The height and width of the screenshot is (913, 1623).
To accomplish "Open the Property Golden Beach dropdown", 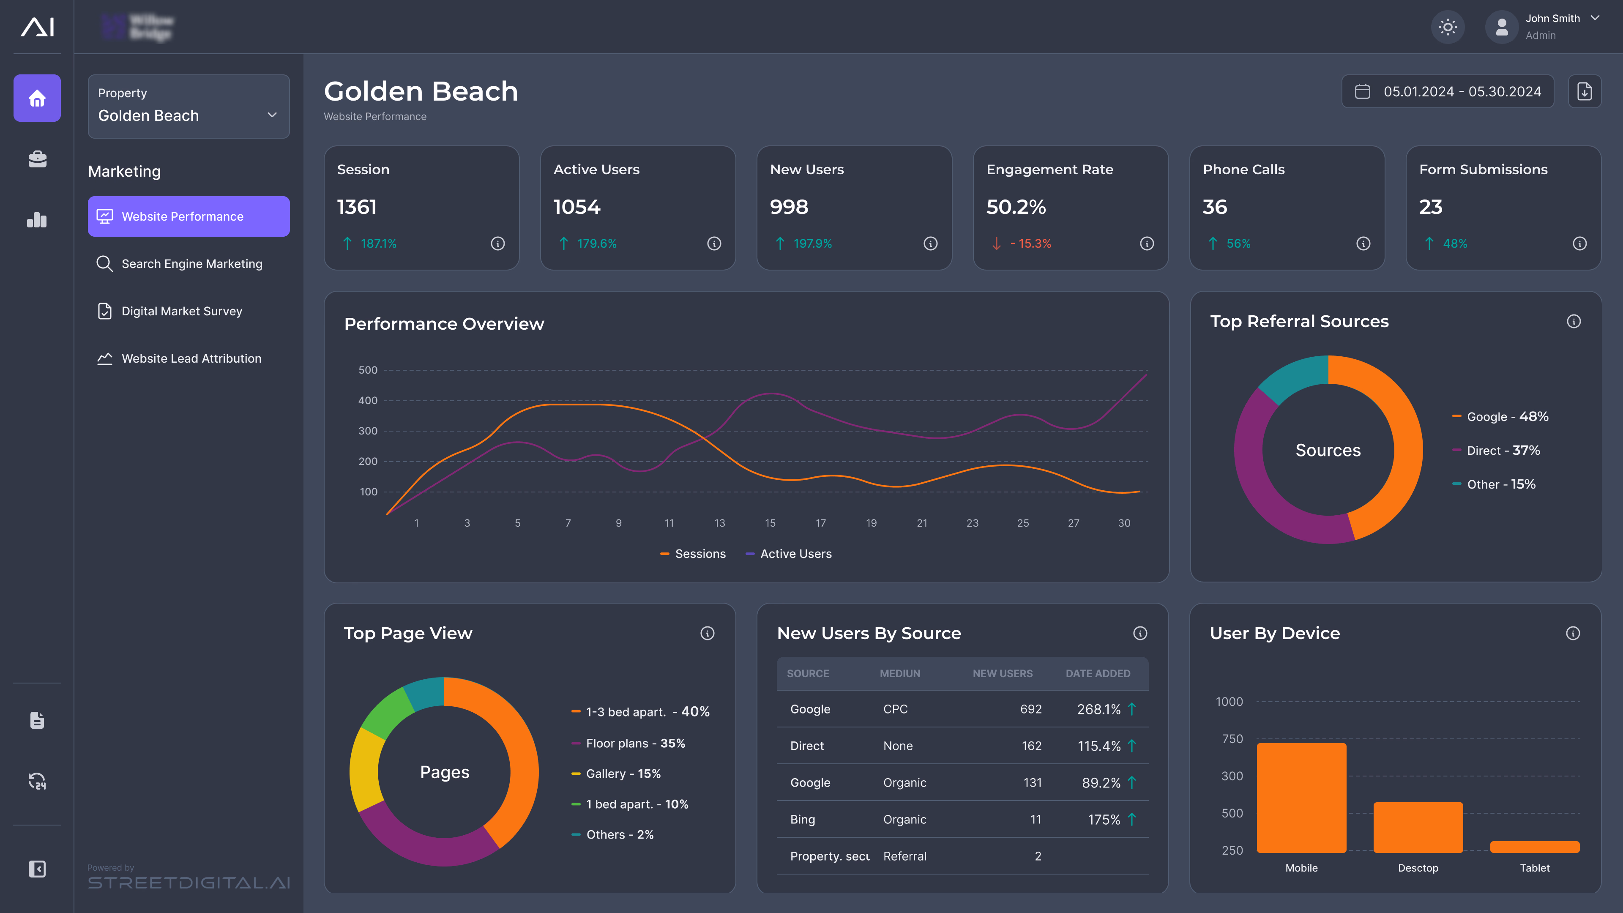I will pos(189,106).
